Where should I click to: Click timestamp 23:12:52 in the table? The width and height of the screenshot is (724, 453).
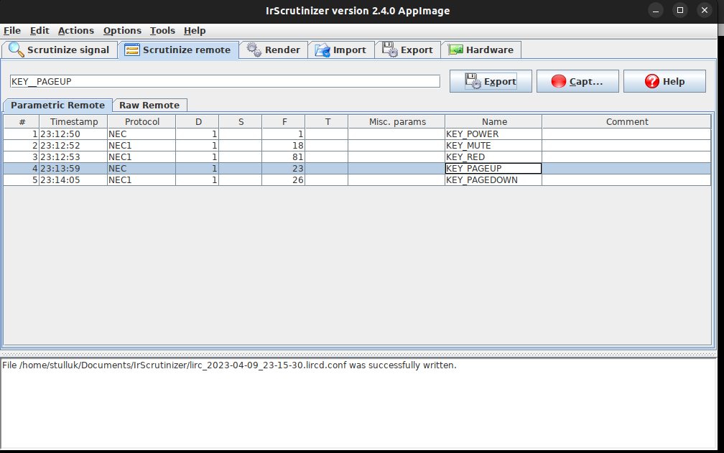point(73,145)
